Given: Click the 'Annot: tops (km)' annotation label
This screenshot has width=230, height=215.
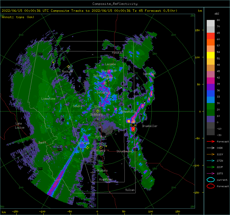Looking at the screenshot, I should [18, 17].
